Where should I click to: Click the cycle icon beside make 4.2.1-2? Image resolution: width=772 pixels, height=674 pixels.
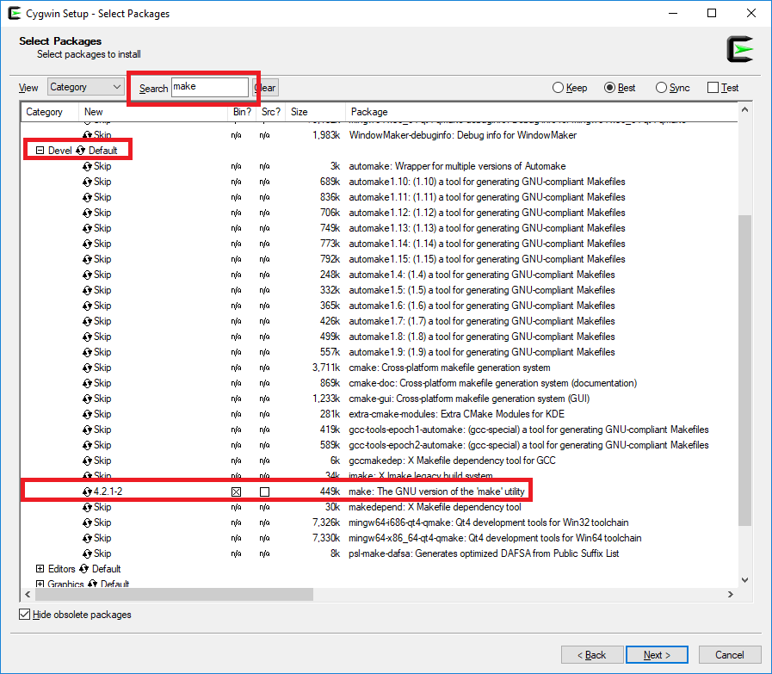87,492
